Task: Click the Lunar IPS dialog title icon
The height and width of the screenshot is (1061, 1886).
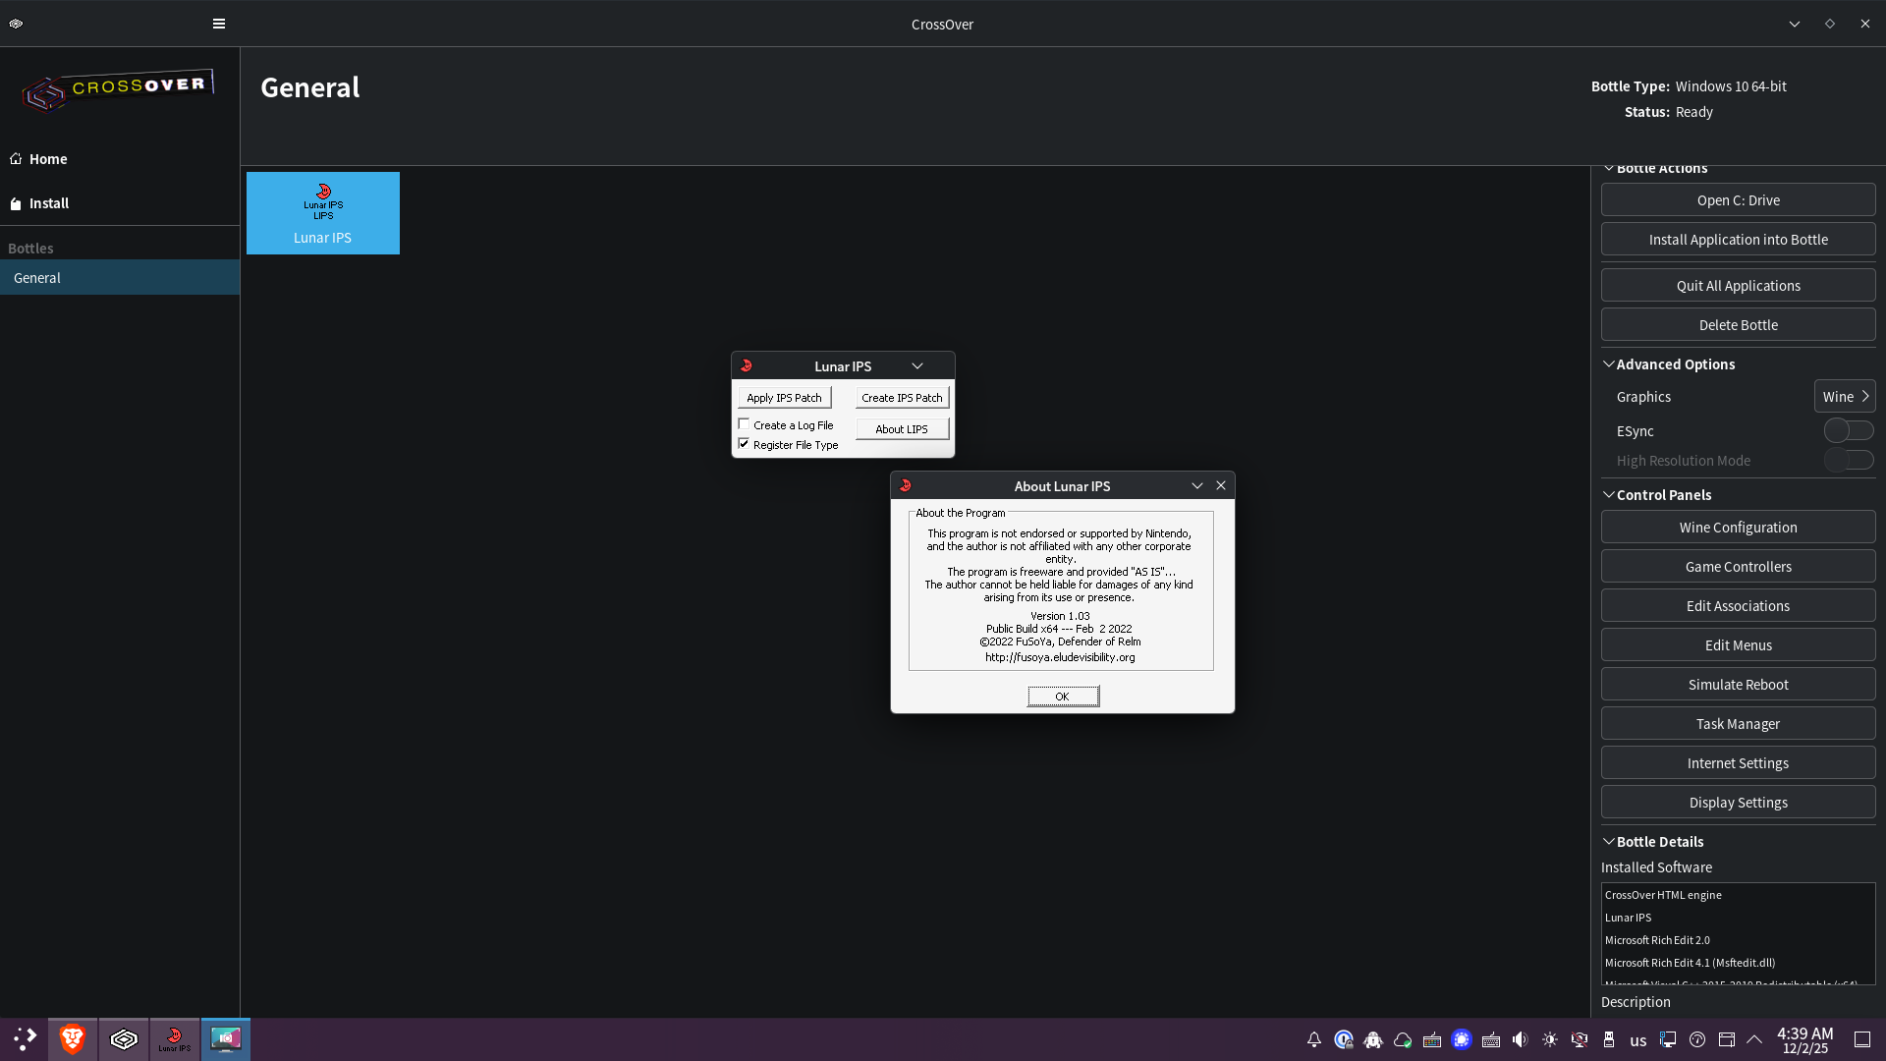Action: click(x=747, y=365)
